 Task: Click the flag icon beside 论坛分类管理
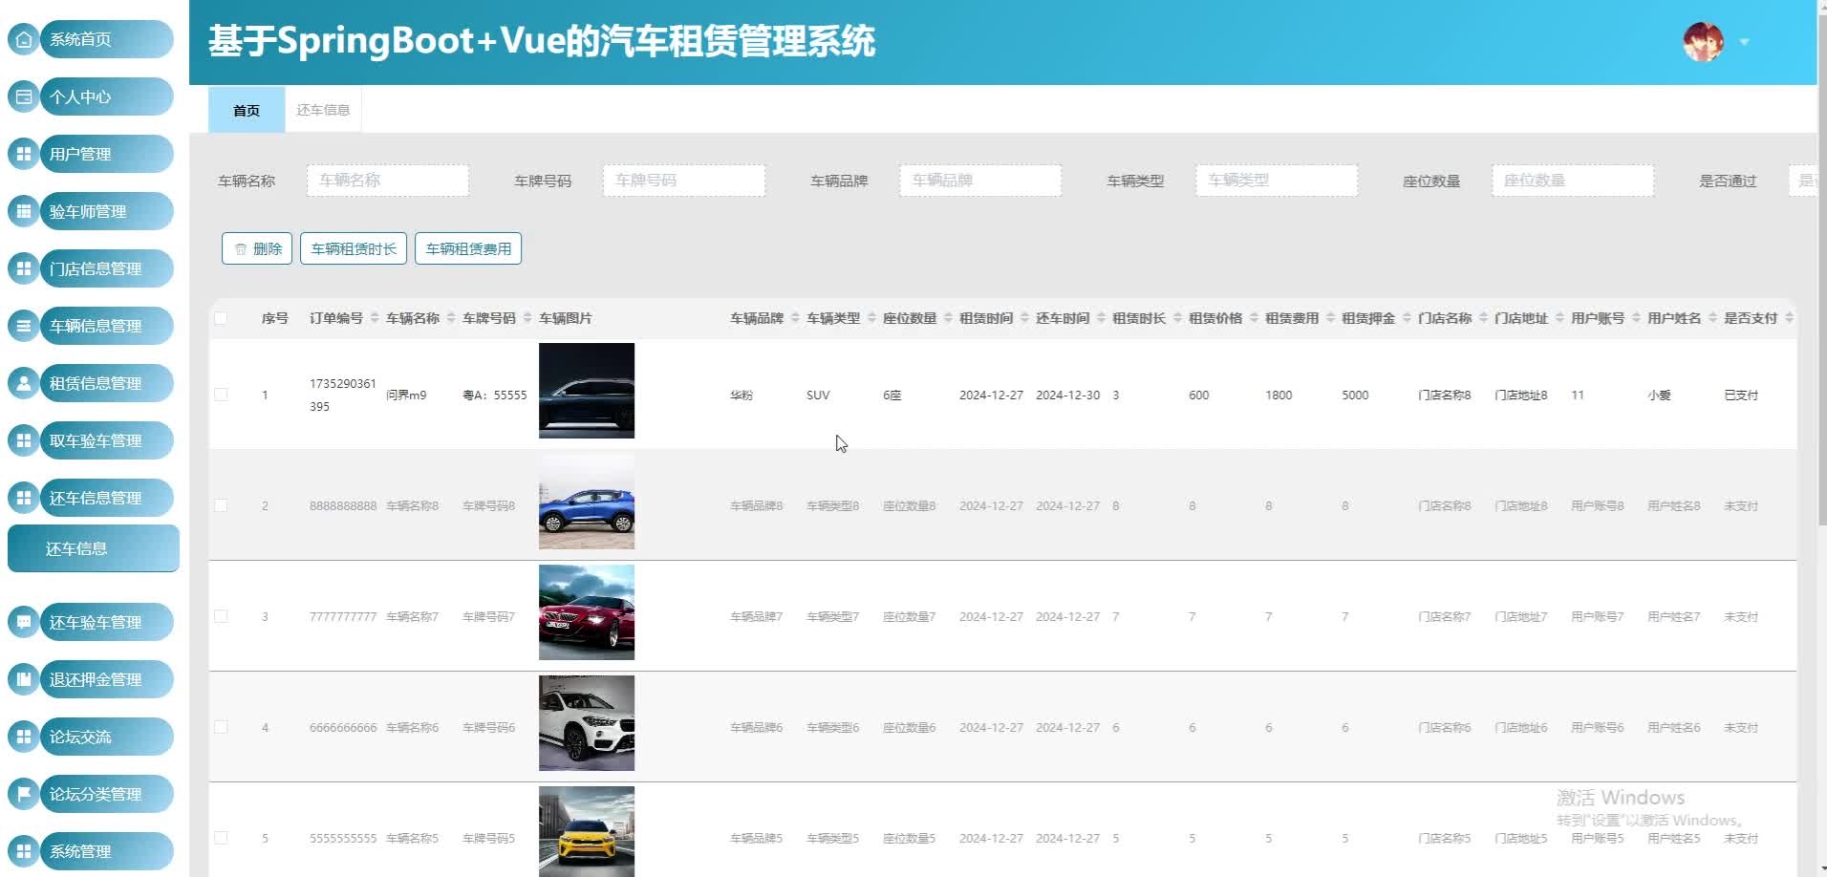coord(24,794)
